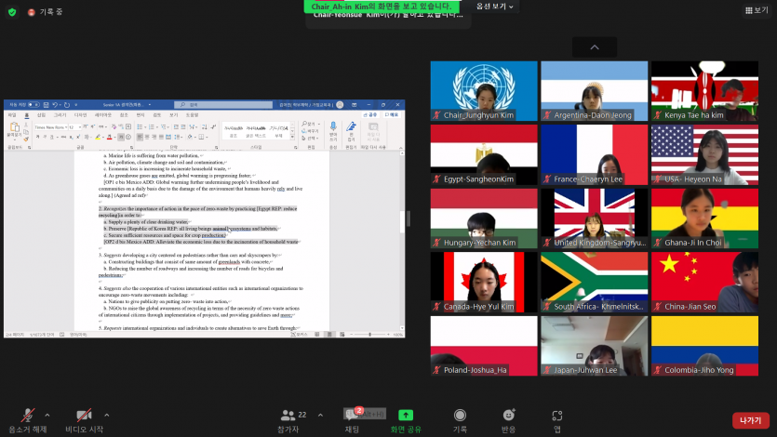Click the 보기 view button top right
The height and width of the screenshot is (437, 777).
tap(757, 10)
